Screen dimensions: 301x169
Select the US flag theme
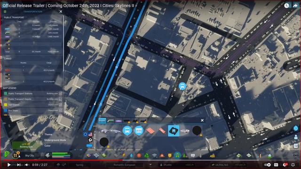click(x=90, y=134)
